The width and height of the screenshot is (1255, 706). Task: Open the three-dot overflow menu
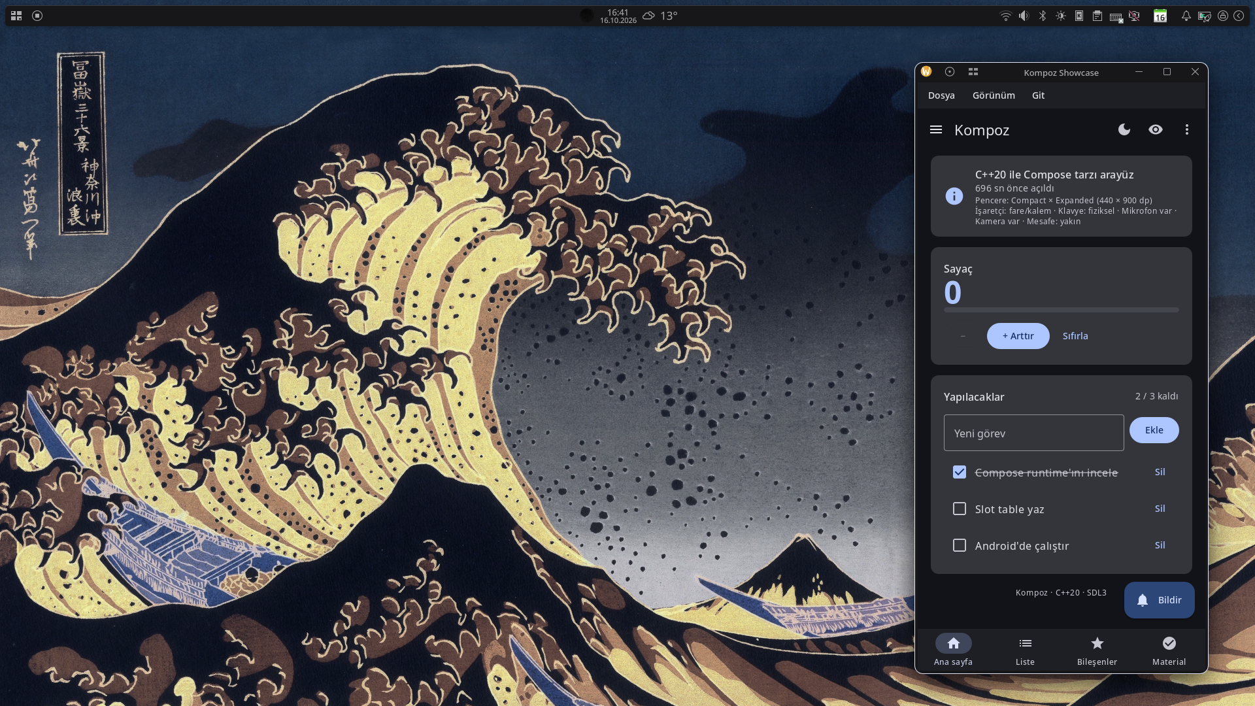pos(1187,129)
